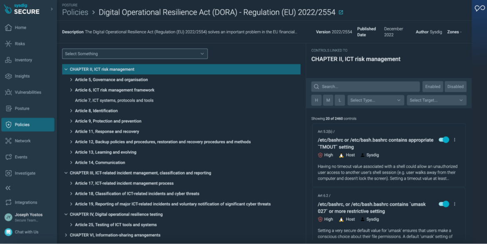Viewport: 487px width, 244px height.
Task: Click the Policies breadcrumb link
Action: pyautogui.click(x=75, y=12)
